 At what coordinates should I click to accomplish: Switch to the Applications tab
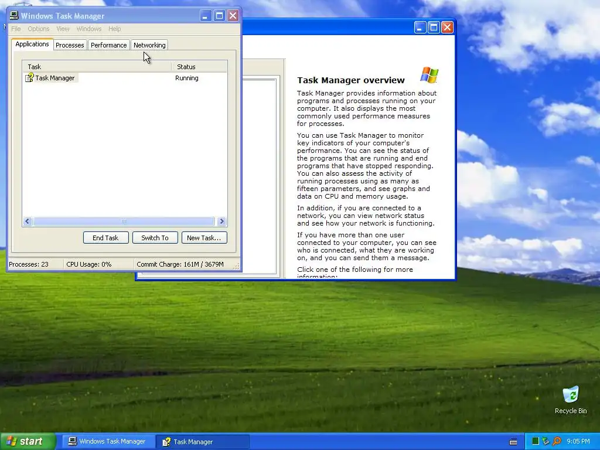[x=32, y=44]
